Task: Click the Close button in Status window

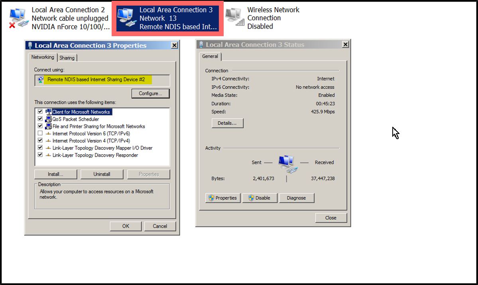Action: 331,218
